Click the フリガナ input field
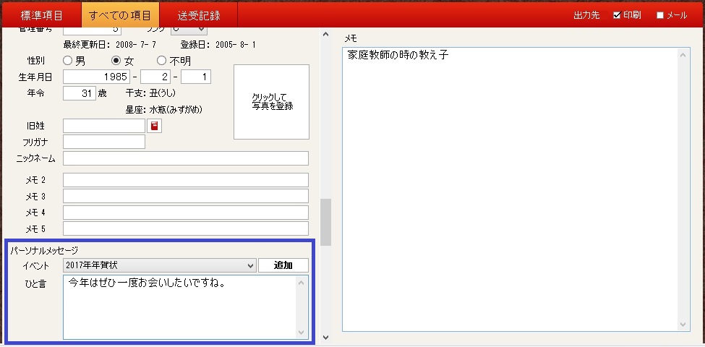705x347 pixels. click(104, 142)
